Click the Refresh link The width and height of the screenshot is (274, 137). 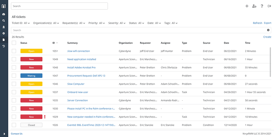click(258, 23)
